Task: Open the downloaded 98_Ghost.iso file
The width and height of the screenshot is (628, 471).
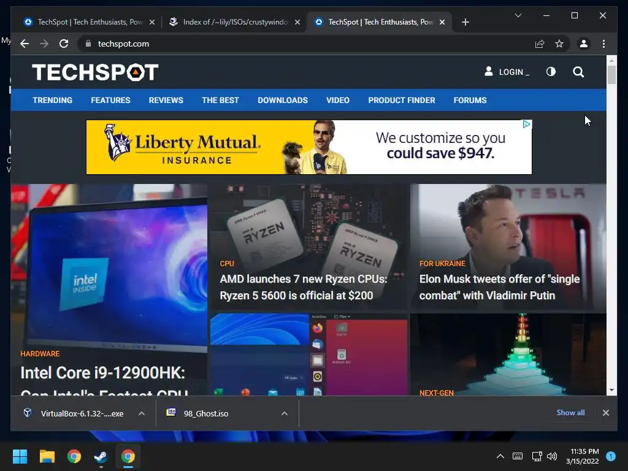Action: 197,413
